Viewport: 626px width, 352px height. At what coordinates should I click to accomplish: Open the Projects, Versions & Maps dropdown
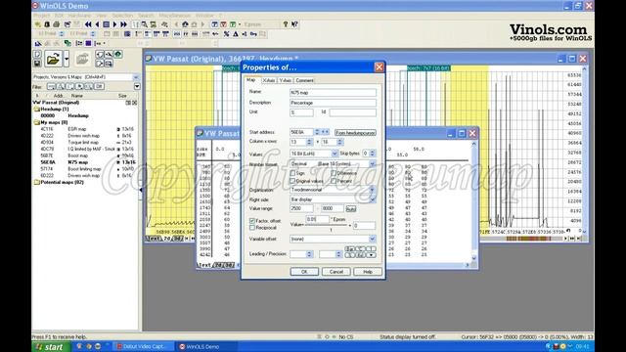coord(136,77)
